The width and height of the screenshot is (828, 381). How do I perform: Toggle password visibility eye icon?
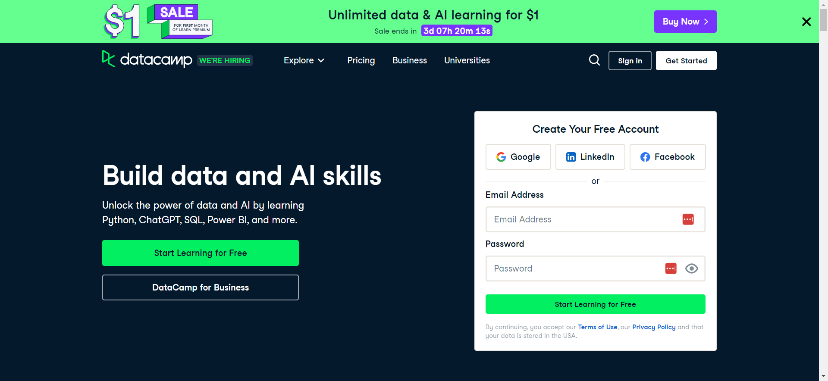pyautogui.click(x=691, y=269)
